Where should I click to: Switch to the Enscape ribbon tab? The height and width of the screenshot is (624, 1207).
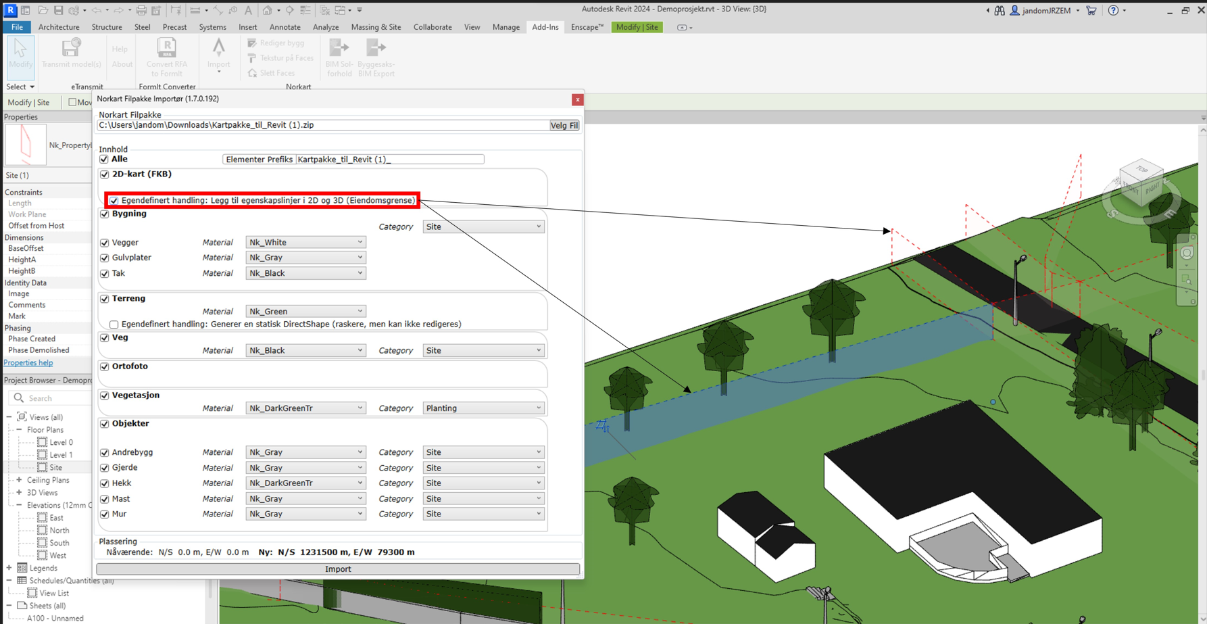(x=587, y=27)
